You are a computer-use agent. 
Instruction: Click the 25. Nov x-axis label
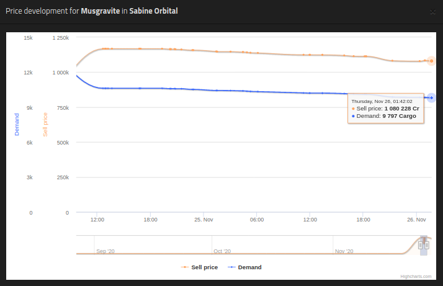(x=204, y=220)
